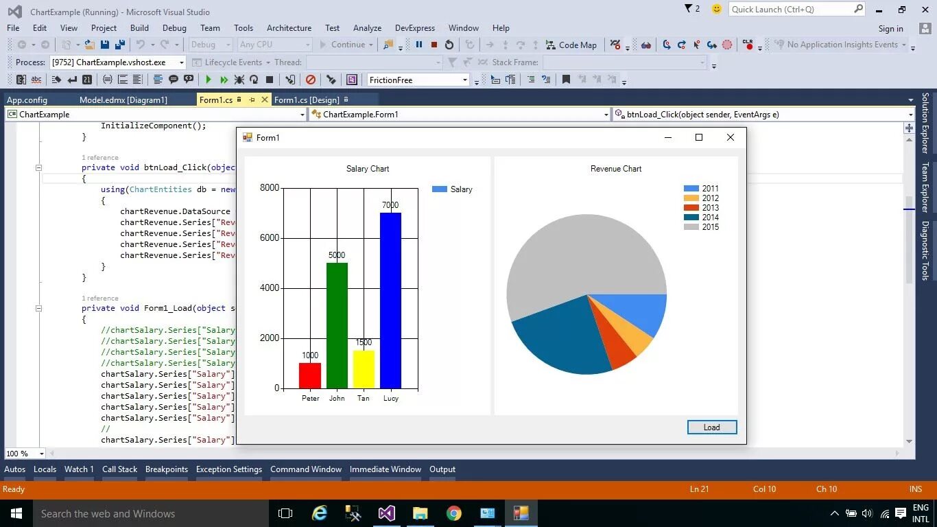Pin the Form1.cs tab
The height and width of the screenshot is (527, 937).
(x=252, y=99)
